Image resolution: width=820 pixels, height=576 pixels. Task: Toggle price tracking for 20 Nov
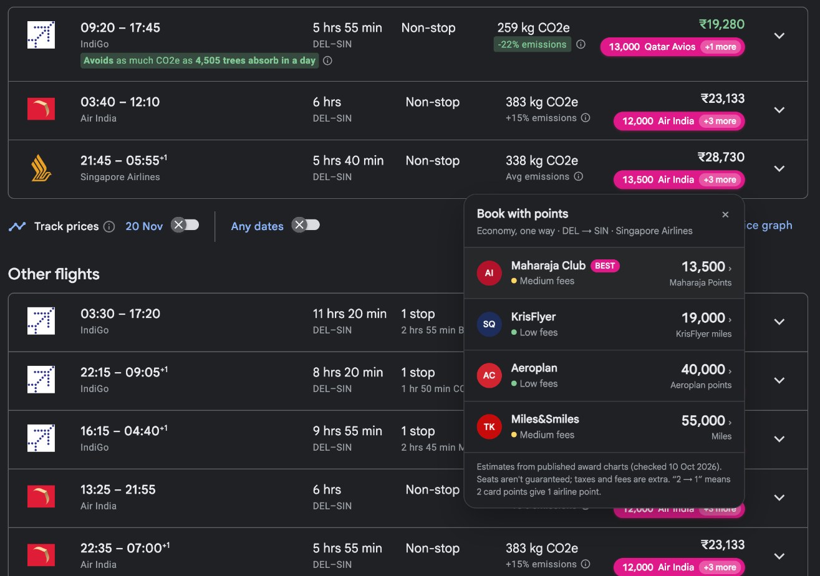[185, 225]
